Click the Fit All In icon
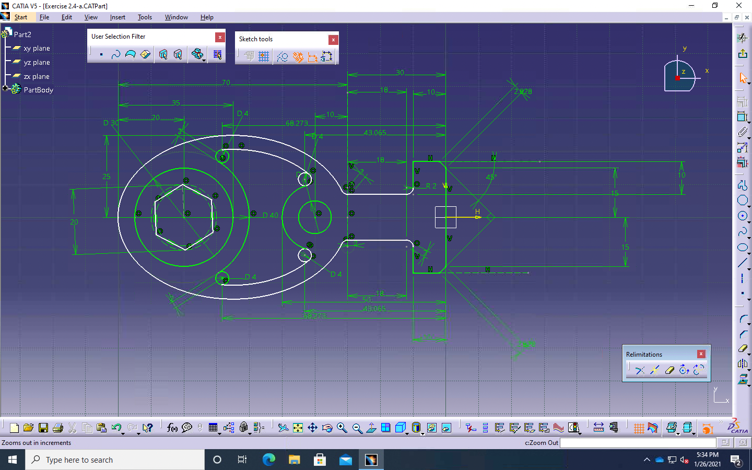 pyautogui.click(x=298, y=428)
